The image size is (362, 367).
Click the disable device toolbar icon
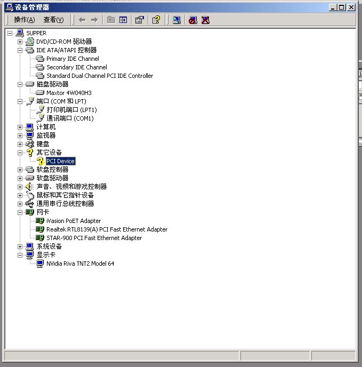pos(193,20)
